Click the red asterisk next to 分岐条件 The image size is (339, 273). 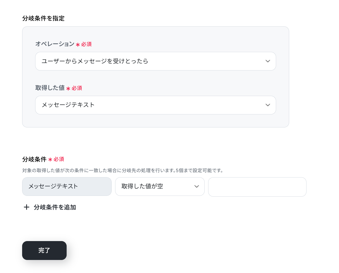coord(50,160)
